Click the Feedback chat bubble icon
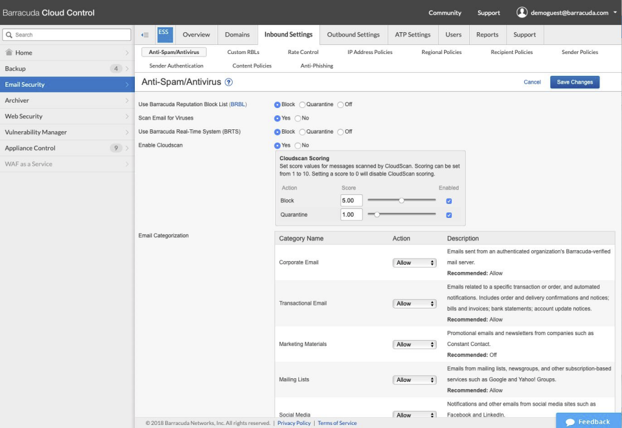 pyautogui.click(x=570, y=422)
